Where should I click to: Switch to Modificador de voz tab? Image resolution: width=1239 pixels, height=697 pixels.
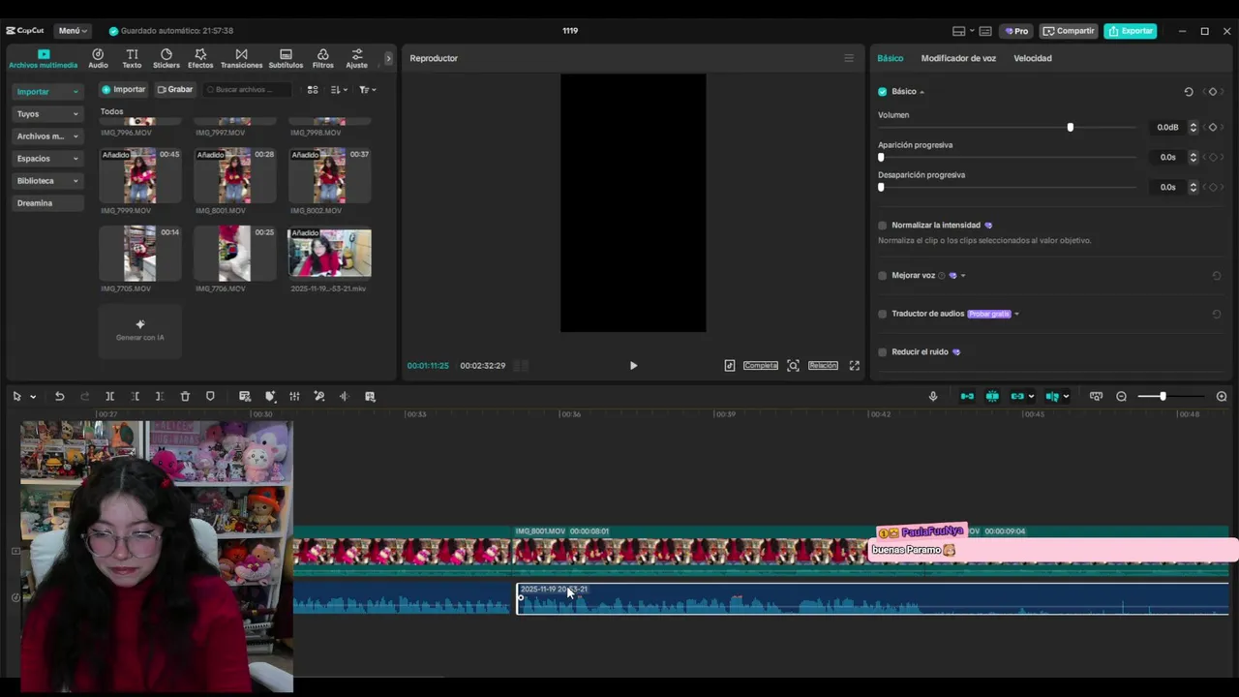coord(958,58)
